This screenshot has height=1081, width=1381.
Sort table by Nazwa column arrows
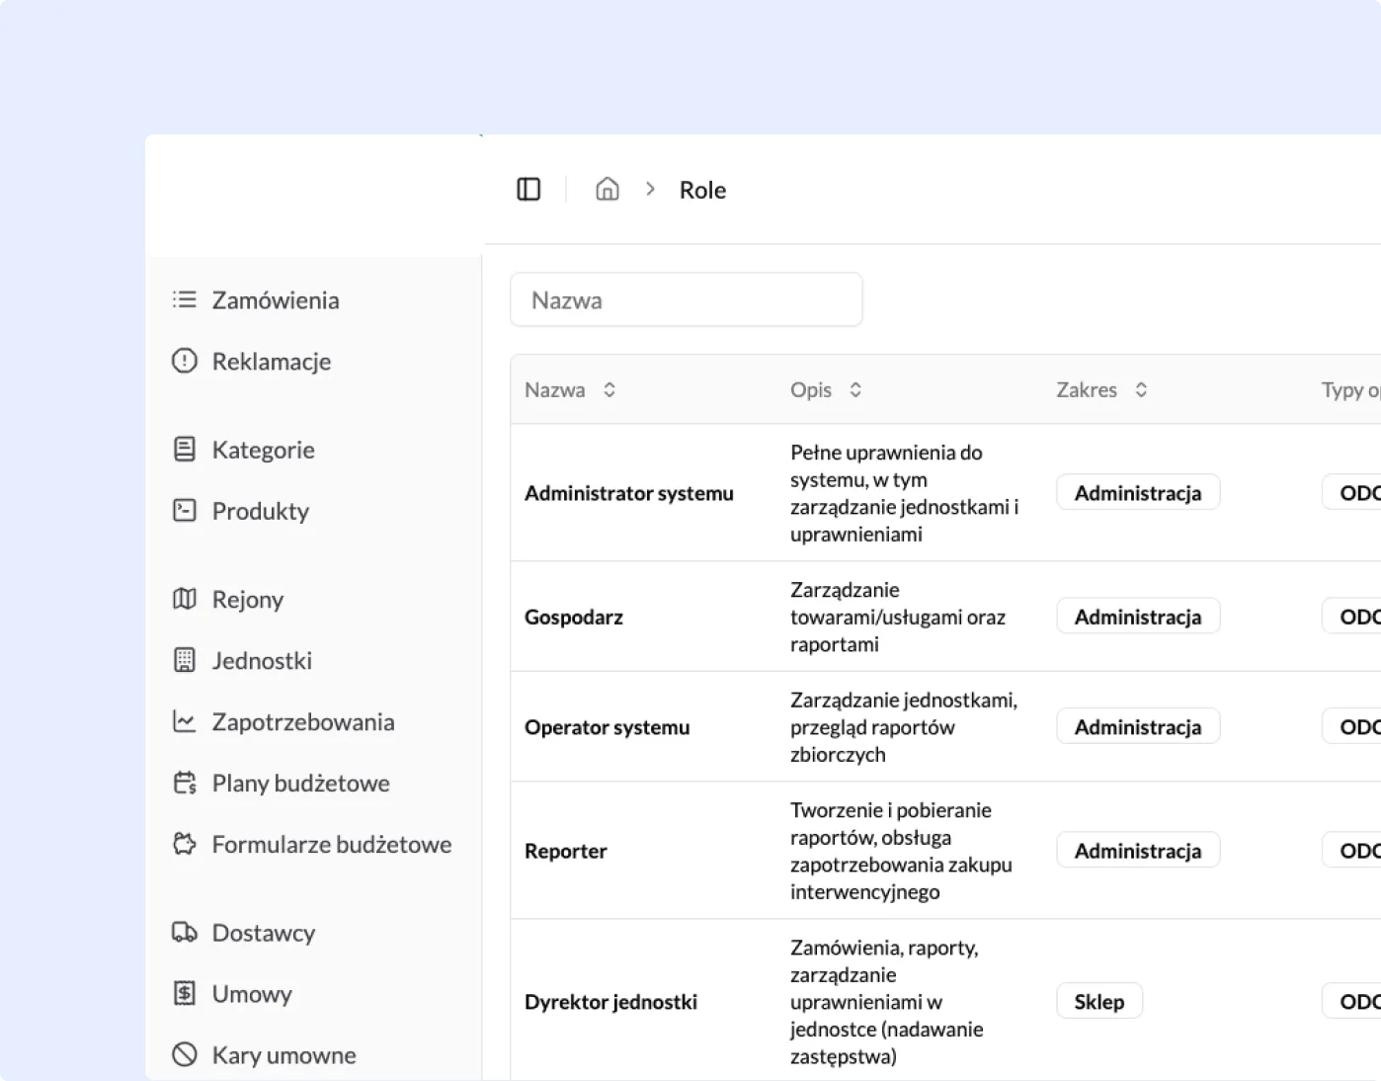[609, 389]
